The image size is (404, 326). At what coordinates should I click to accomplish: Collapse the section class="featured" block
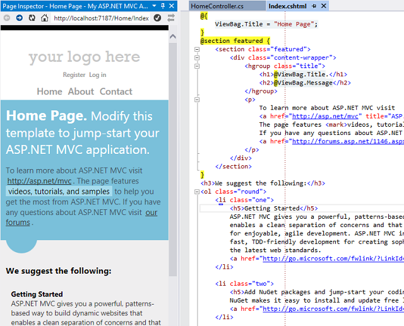coord(197,49)
